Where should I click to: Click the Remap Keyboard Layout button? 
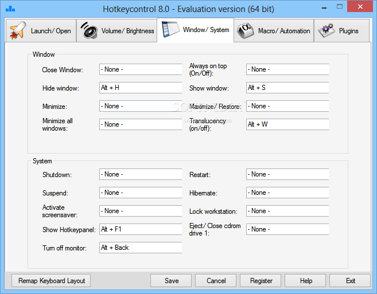click(x=51, y=281)
